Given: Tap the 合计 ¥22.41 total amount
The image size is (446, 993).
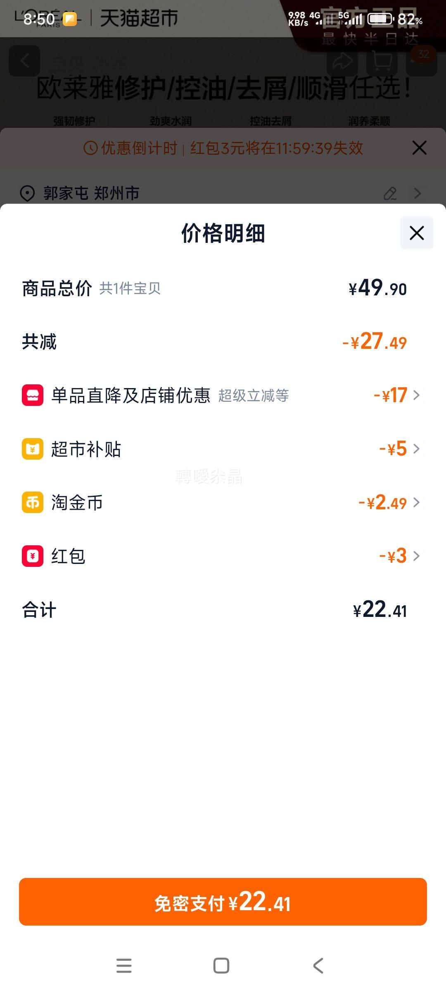Looking at the screenshot, I should [x=380, y=610].
